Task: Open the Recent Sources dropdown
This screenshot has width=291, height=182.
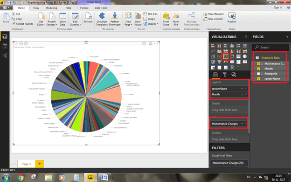Action: pos(52,19)
